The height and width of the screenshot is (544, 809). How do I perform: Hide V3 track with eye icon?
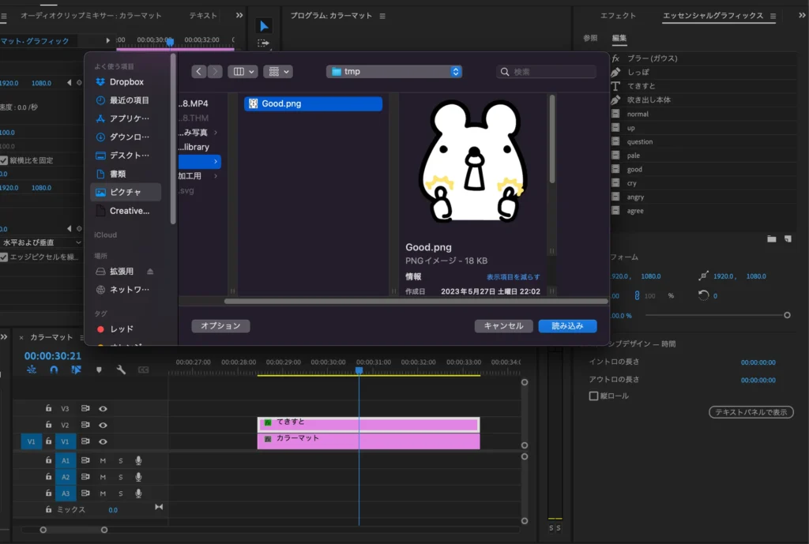tap(103, 409)
